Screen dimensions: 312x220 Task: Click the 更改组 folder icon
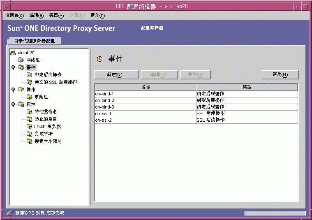tap(29, 97)
